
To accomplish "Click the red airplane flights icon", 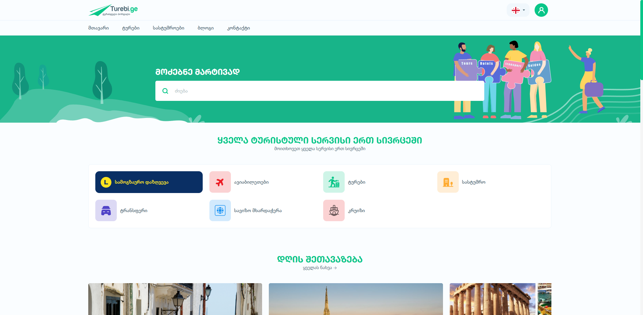I will [220, 182].
